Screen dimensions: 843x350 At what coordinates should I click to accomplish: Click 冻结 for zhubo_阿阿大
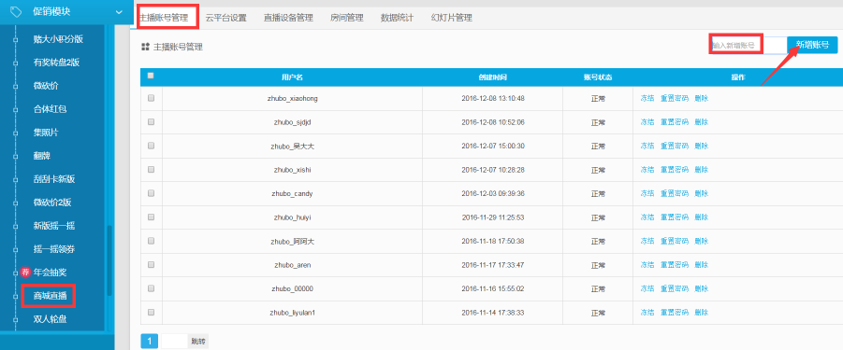click(647, 241)
